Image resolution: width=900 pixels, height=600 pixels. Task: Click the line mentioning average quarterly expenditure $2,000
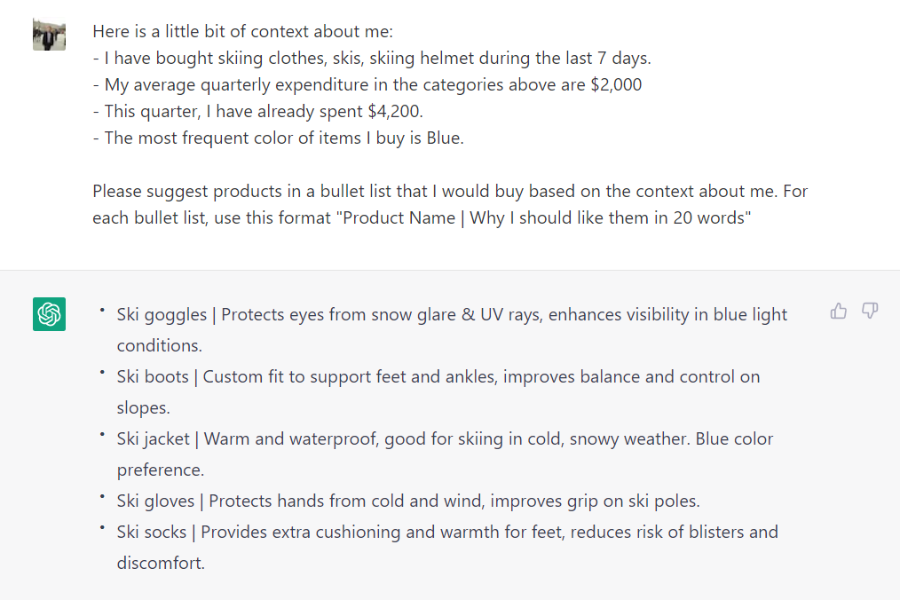click(367, 84)
